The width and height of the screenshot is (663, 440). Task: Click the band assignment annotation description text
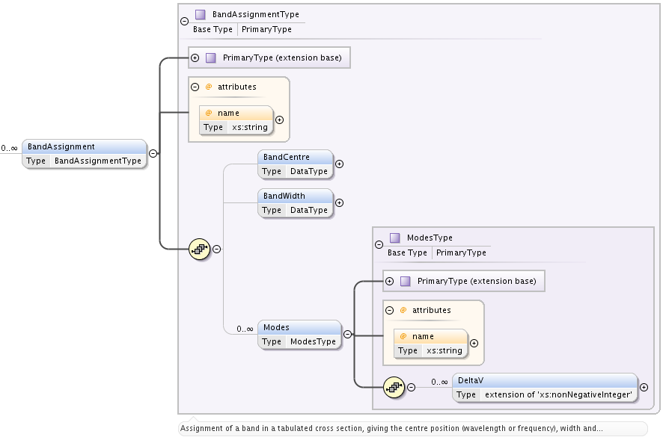(x=391, y=428)
